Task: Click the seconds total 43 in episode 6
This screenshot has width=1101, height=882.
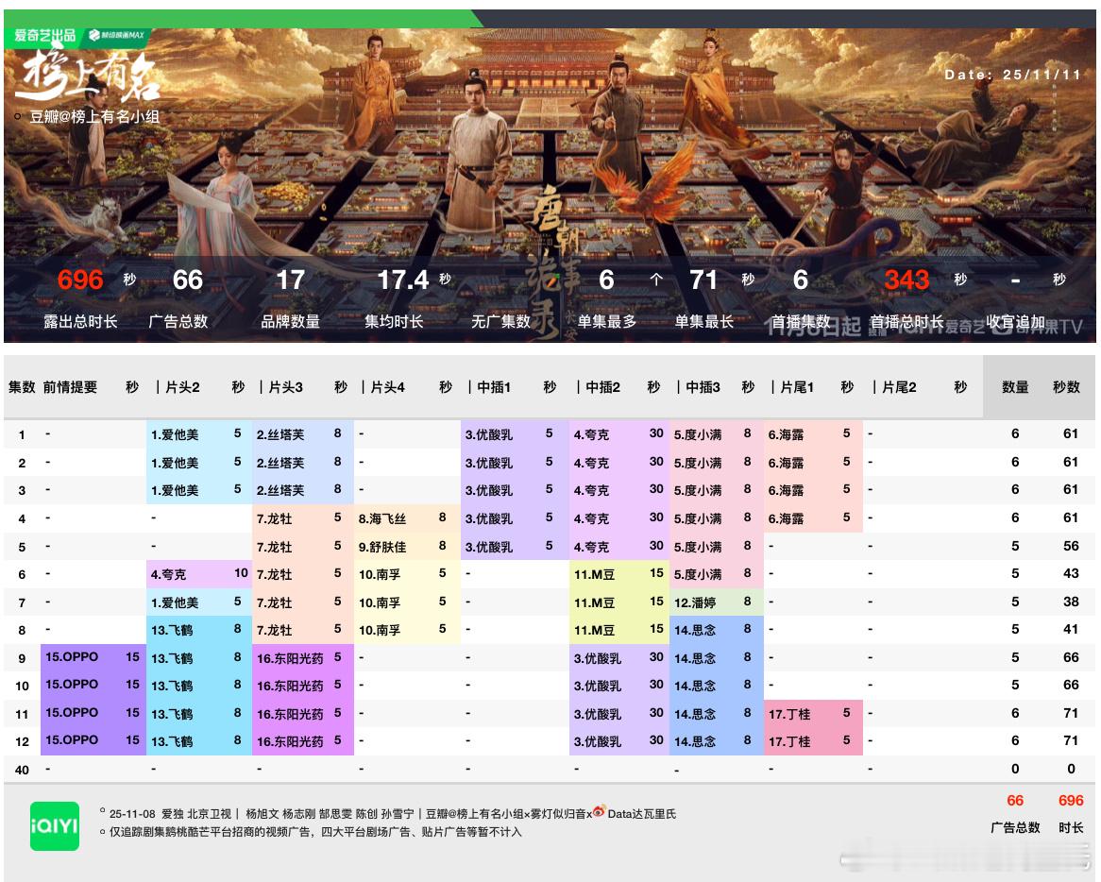Action: 1071,573
